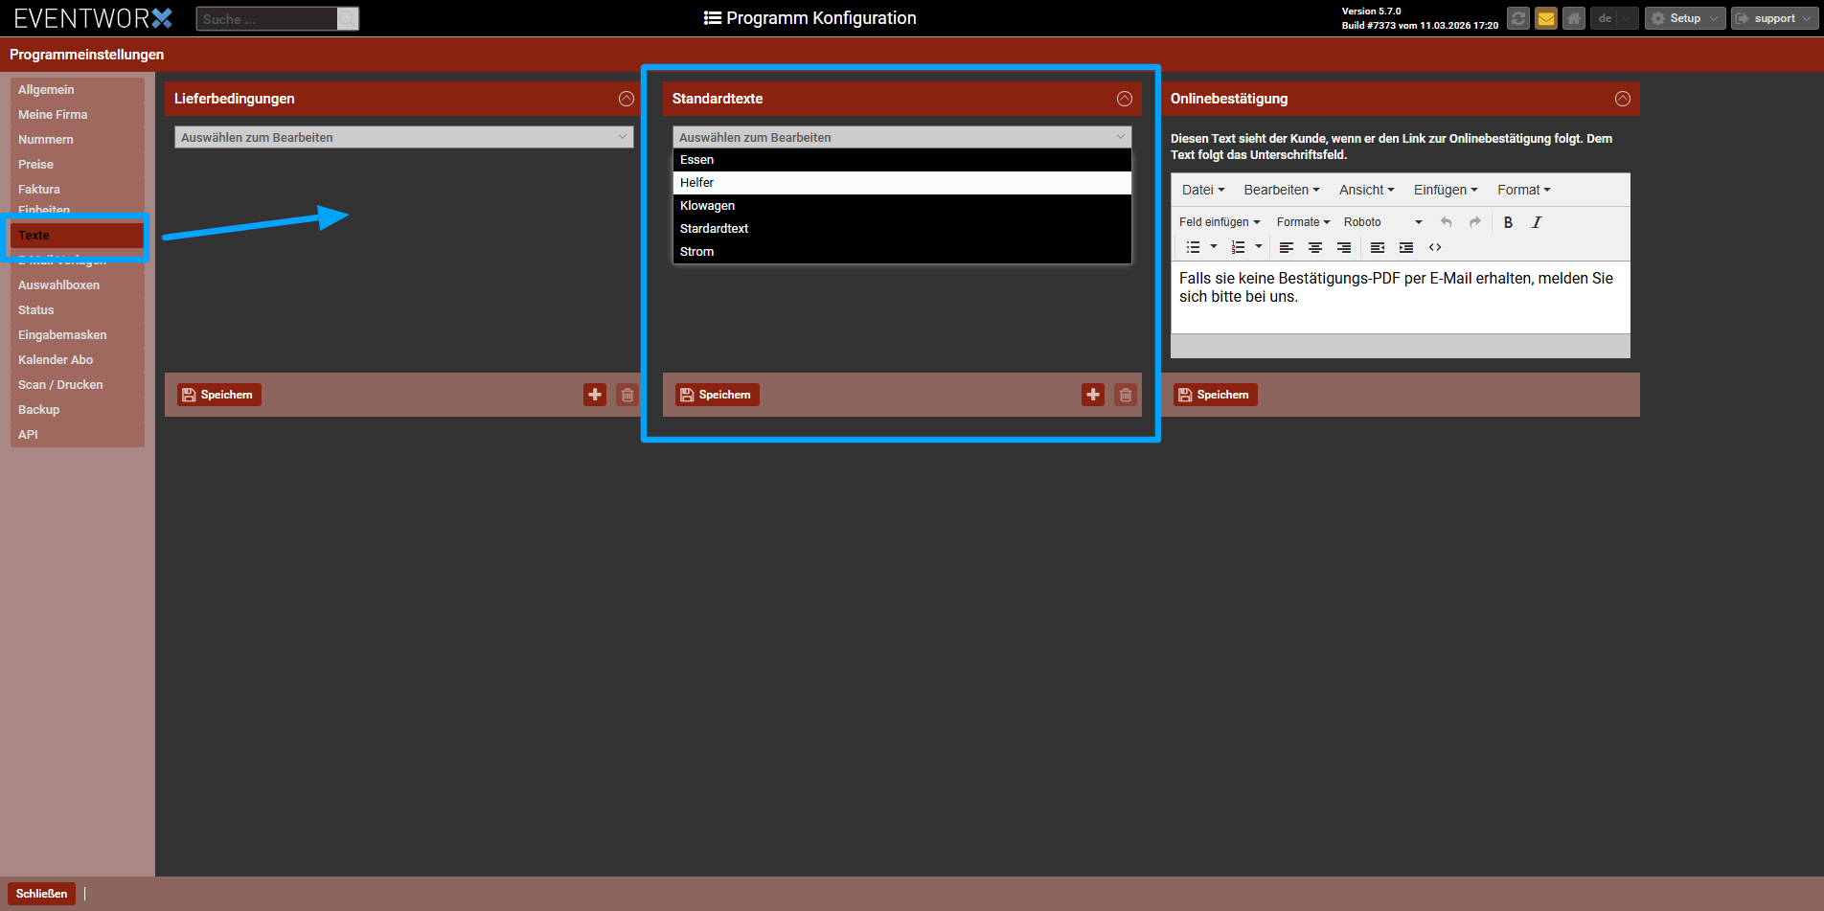Click the refresh icon in top bar
Screen dimensions: 1824x911
[x=1517, y=18]
